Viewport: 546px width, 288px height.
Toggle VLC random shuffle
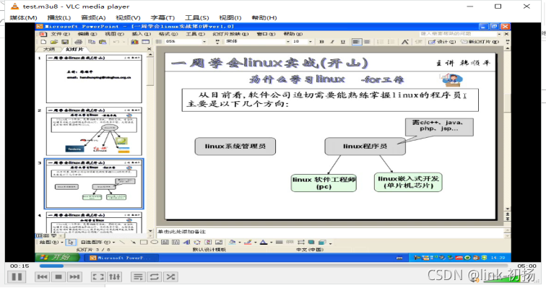click(170, 277)
